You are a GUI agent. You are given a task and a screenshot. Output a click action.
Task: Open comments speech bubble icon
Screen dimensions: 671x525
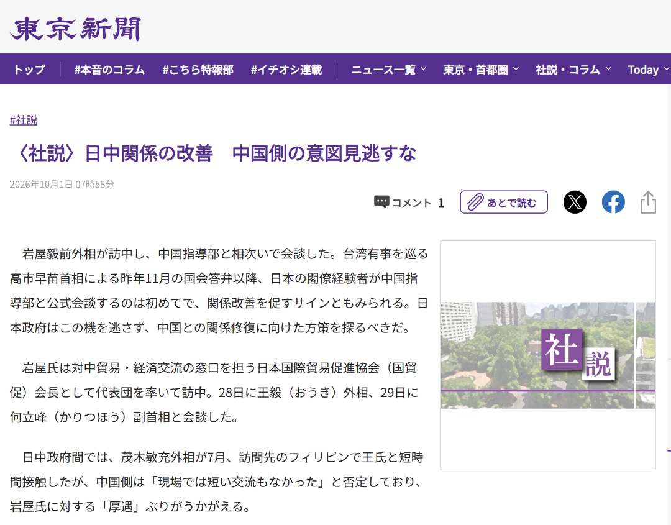pos(381,201)
